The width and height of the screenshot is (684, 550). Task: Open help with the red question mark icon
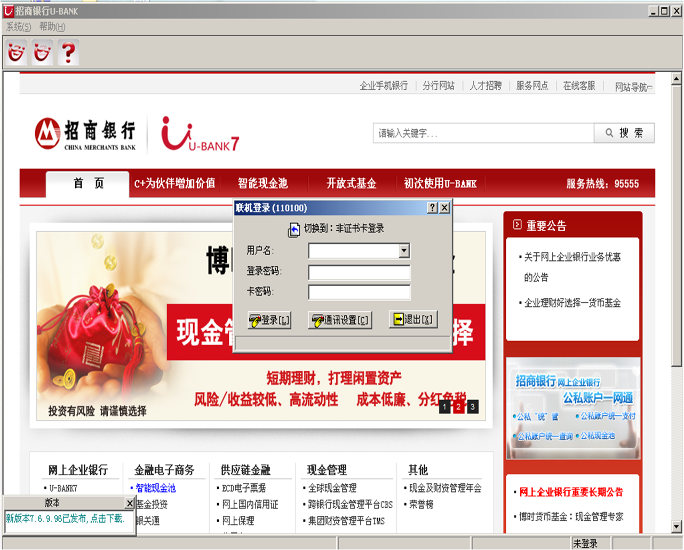(68, 52)
